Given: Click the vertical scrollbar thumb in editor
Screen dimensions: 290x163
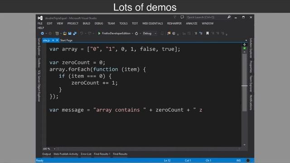Looking at the screenshot, I should coord(245,82).
